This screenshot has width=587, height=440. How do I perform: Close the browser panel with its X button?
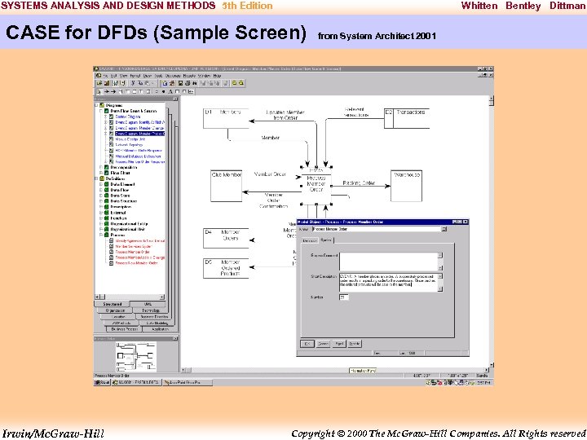coord(174,99)
